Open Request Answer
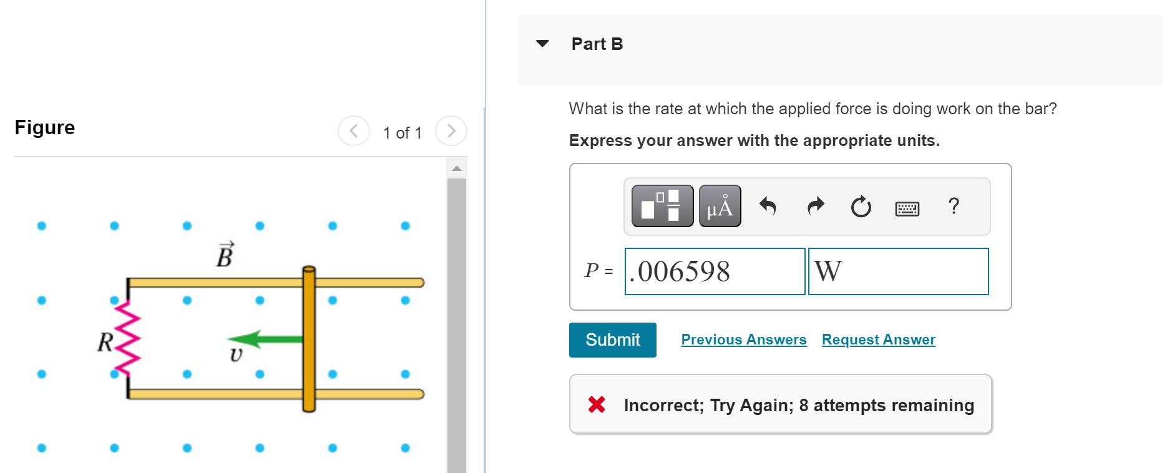 click(x=878, y=339)
